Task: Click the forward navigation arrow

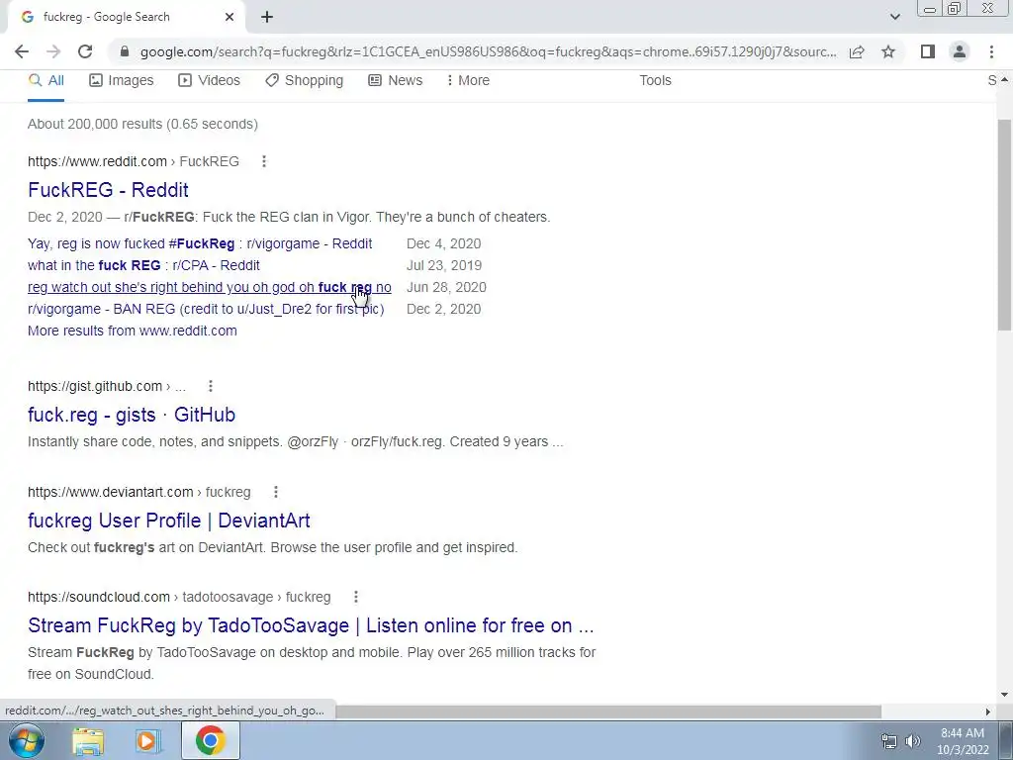Action: pos(53,51)
